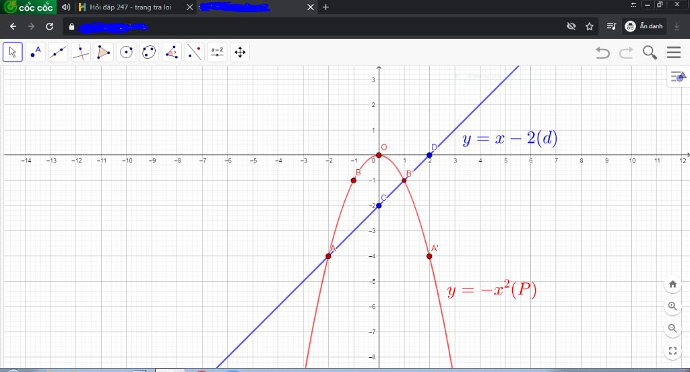Screen dimensions: 690x372
Task: Select the Move Graphics View tool
Action: pyautogui.click(x=240, y=53)
